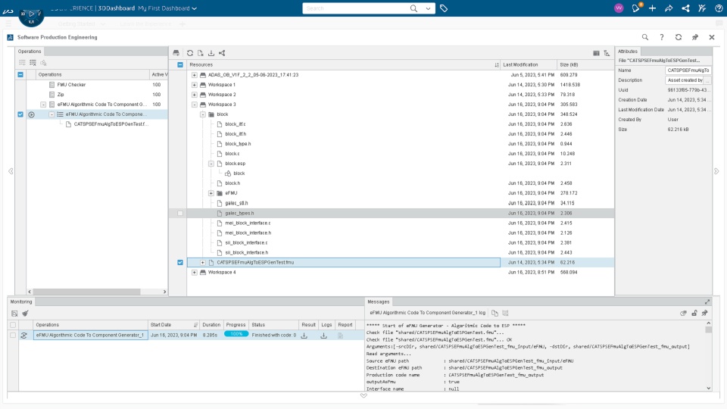
Task: Expand Workspace 1
Action: coord(195,85)
